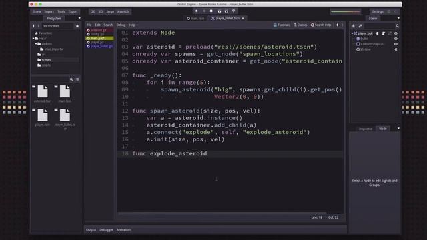
Task: Open the Classes reference
Action: pyautogui.click(x=300, y=25)
